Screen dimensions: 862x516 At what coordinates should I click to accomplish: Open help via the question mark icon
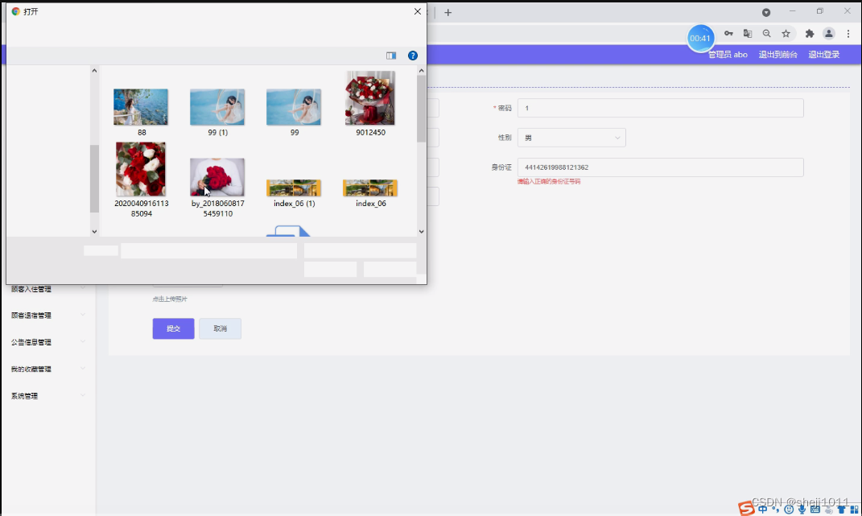pyautogui.click(x=413, y=56)
